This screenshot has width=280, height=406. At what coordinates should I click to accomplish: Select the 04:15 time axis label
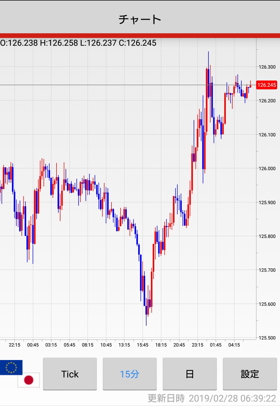234,345
